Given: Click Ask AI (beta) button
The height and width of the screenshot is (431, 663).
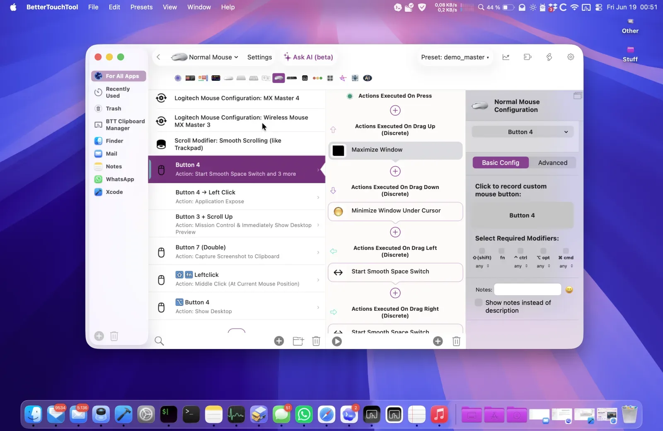Looking at the screenshot, I should (308, 57).
